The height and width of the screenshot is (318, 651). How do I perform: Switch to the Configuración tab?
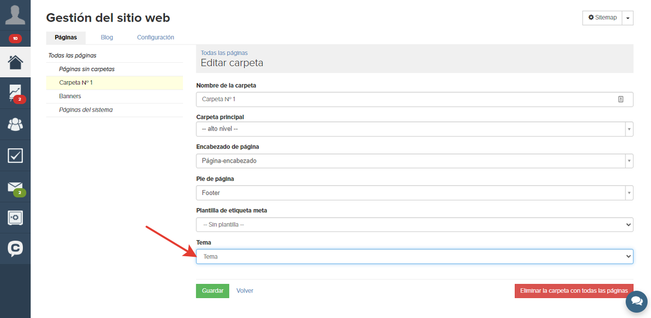[x=156, y=37]
